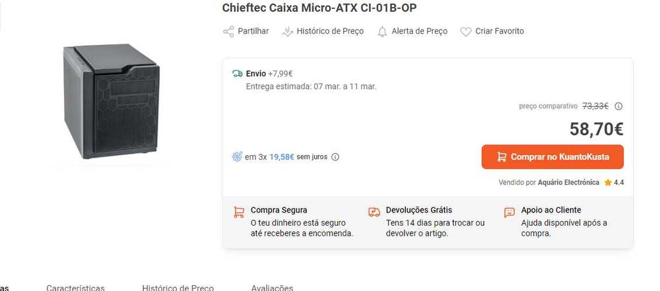
Task: Go to the Avaliações tab
Action: coord(272,288)
